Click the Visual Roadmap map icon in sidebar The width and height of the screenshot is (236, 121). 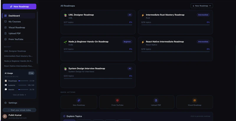tap(5, 28)
